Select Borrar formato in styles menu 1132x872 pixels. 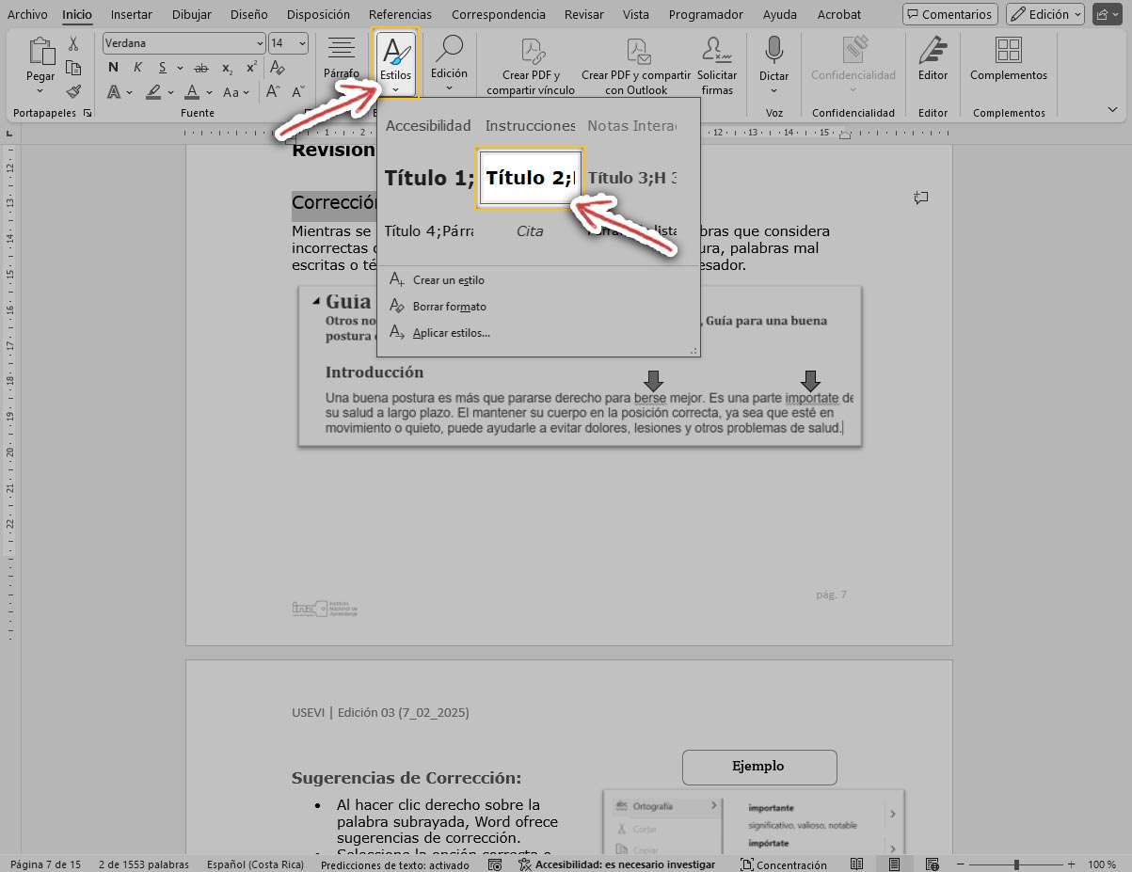pos(449,307)
